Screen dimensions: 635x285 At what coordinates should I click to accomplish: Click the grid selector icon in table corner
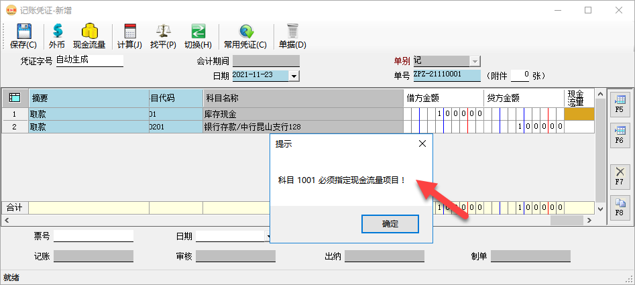click(x=15, y=98)
